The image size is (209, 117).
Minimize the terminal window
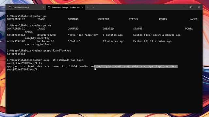(x=184, y=7)
